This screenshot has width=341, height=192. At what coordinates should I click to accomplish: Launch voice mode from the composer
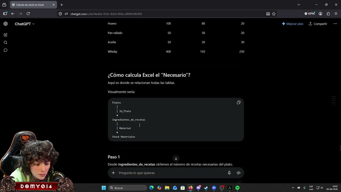click(239, 173)
